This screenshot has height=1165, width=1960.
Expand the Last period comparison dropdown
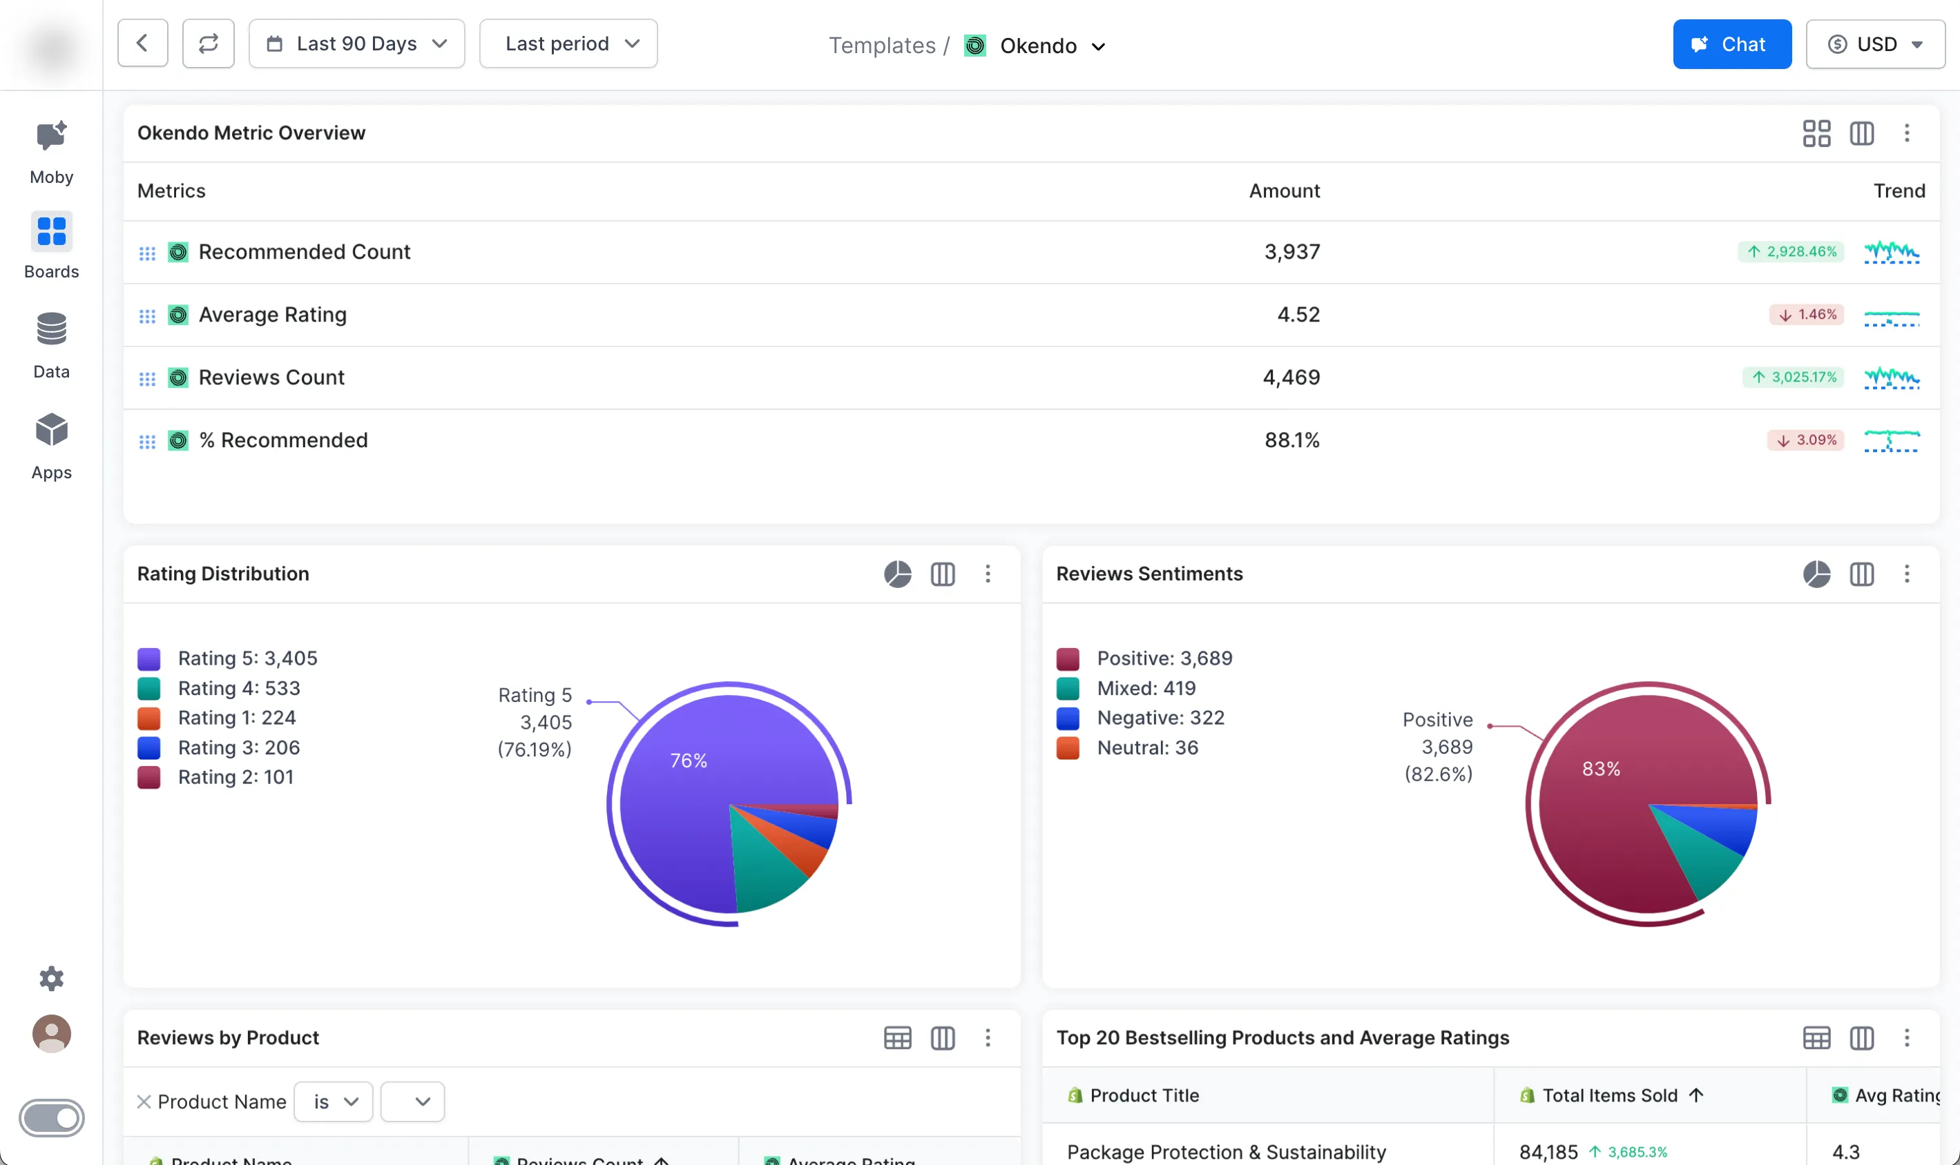pos(568,44)
